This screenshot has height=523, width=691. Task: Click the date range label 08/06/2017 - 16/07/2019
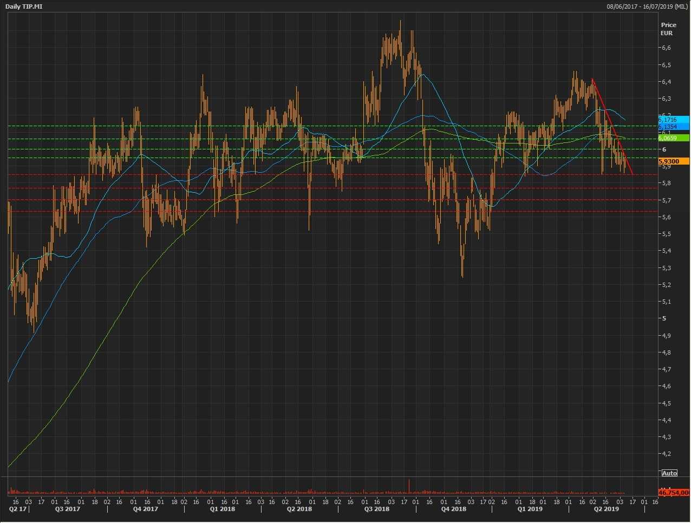point(647,6)
